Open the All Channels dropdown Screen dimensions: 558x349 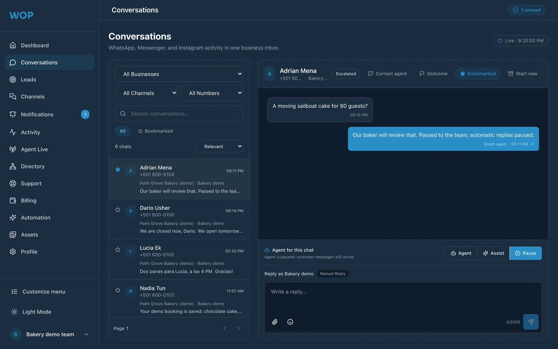pyautogui.click(x=146, y=93)
